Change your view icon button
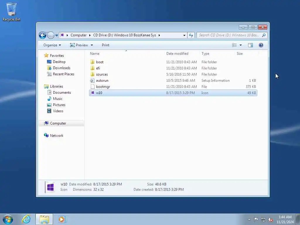Viewport: 300px width, 225px height. (x=234, y=45)
